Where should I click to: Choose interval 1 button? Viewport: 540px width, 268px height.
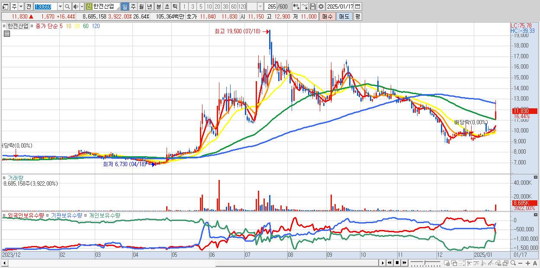[x=184, y=6]
